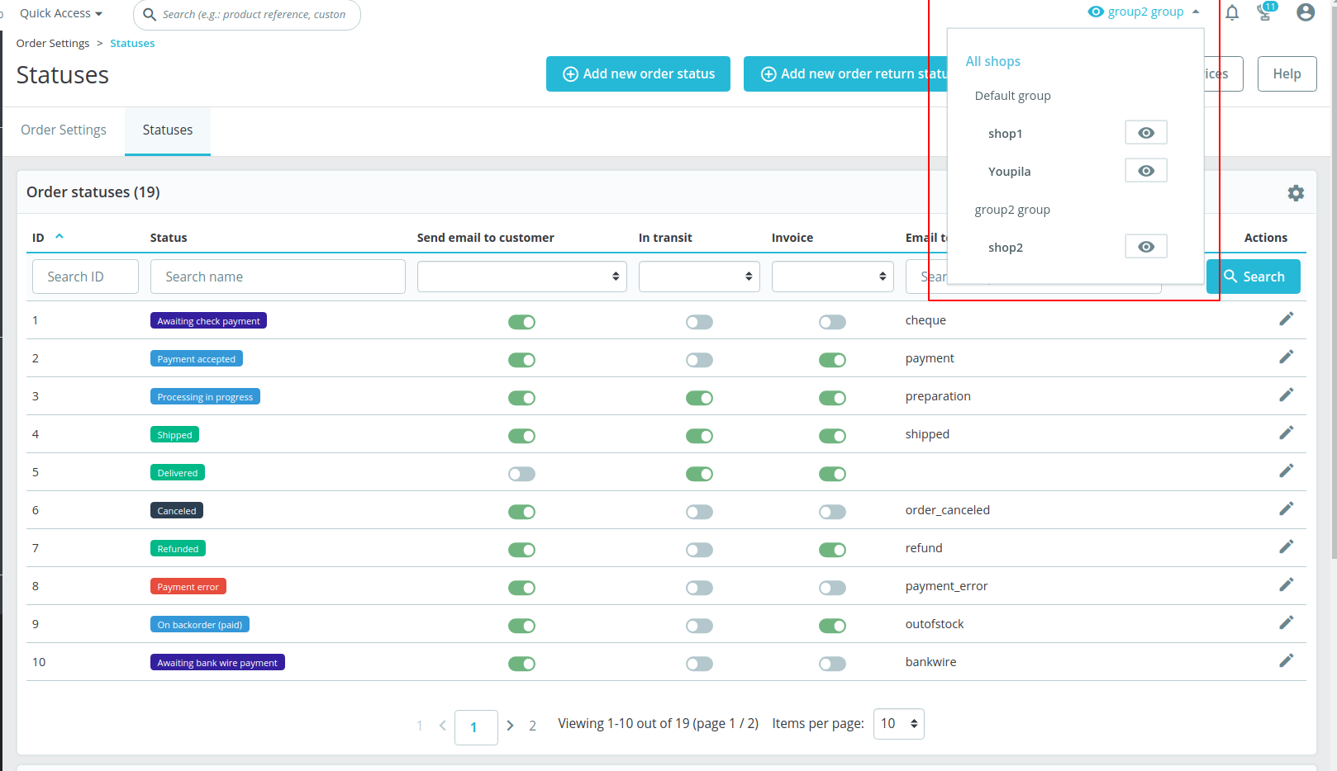Open the notification bell icon
The height and width of the screenshot is (771, 1337).
(x=1231, y=12)
